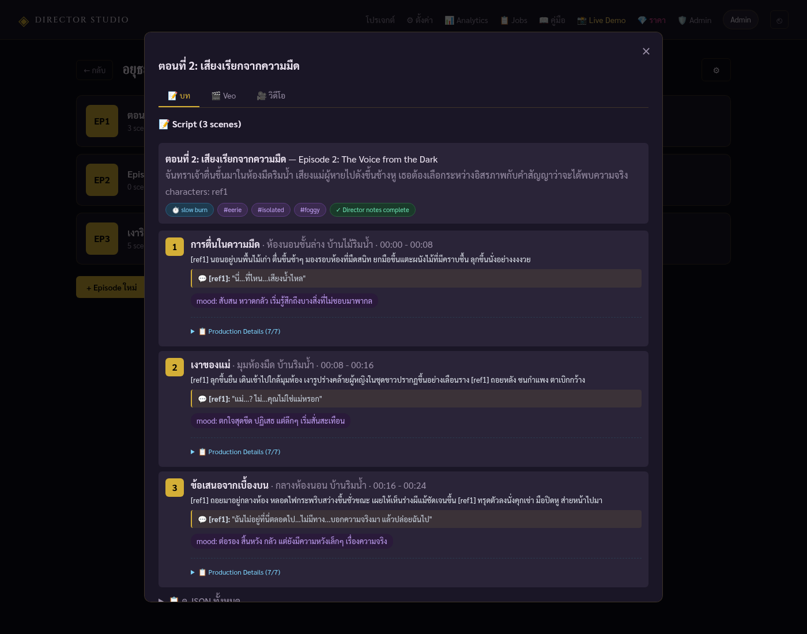
Task: Open คู่มือ guide in the top nav
Action: point(552,20)
